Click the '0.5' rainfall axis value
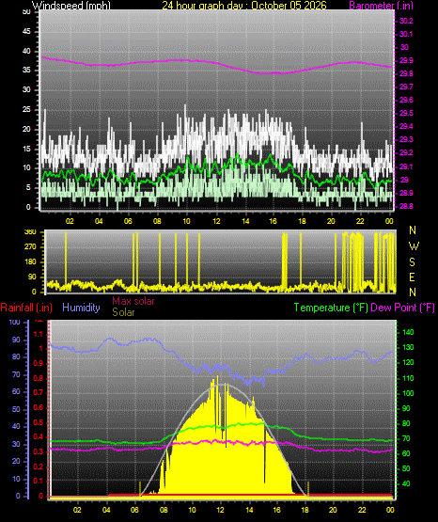The image size is (438, 522). pyautogui.click(x=39, y=423)
